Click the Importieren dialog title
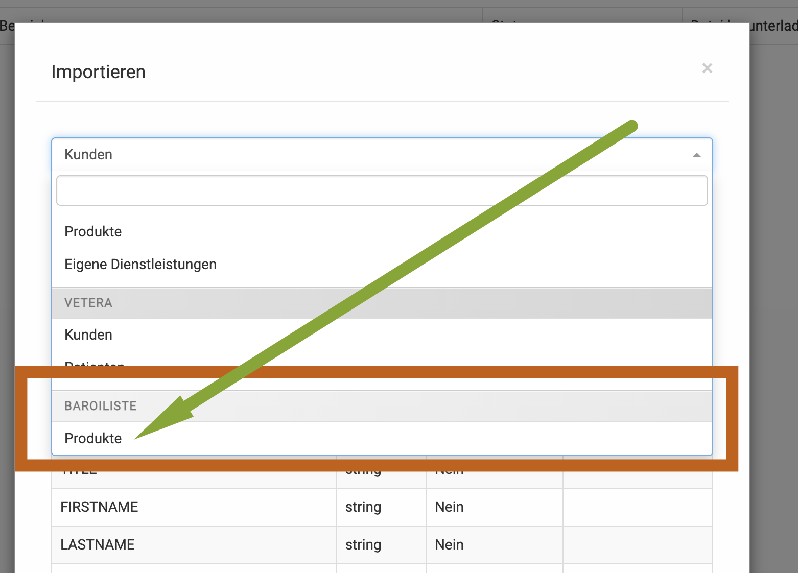798x573 pixels. click(99, 72)
